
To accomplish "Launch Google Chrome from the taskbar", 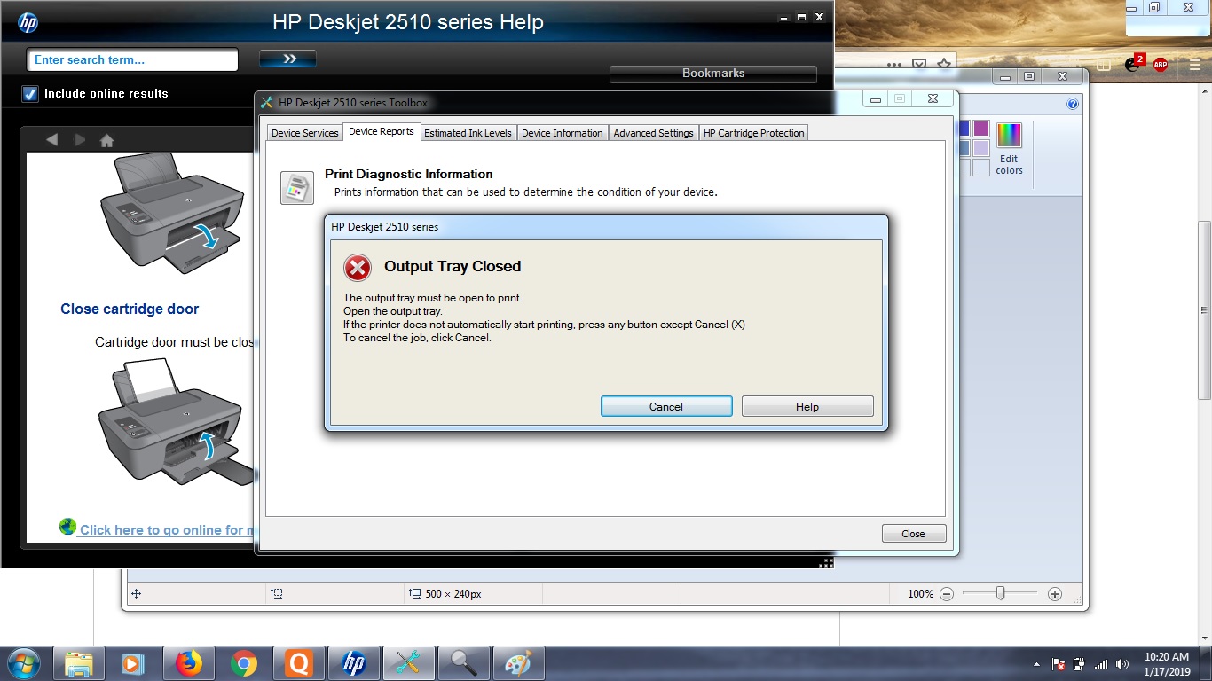I will pos(243,662).
